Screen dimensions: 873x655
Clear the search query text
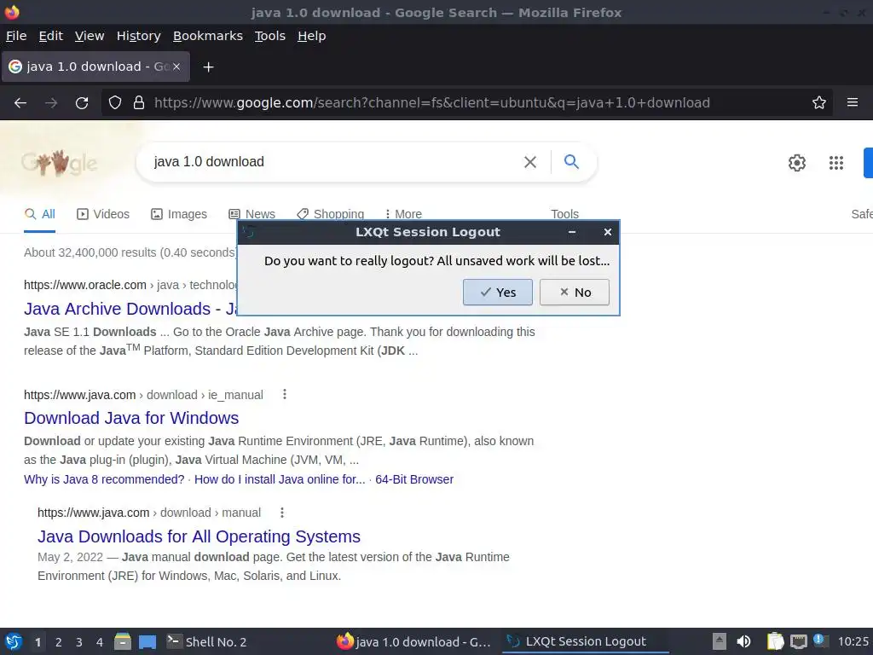(x=530, y=162)
